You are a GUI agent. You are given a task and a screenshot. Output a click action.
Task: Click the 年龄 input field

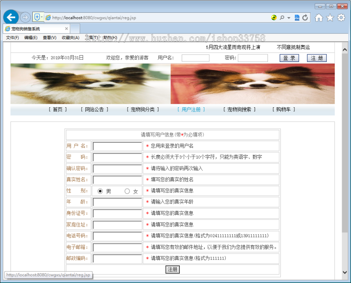point(117,202)
